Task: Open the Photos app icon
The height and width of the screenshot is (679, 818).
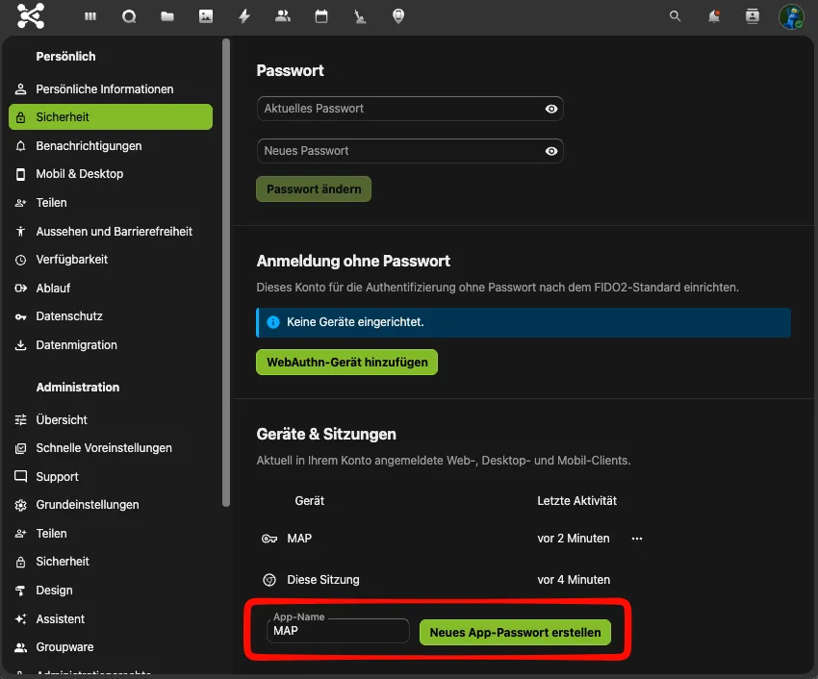Action: [x=206, y=16]
